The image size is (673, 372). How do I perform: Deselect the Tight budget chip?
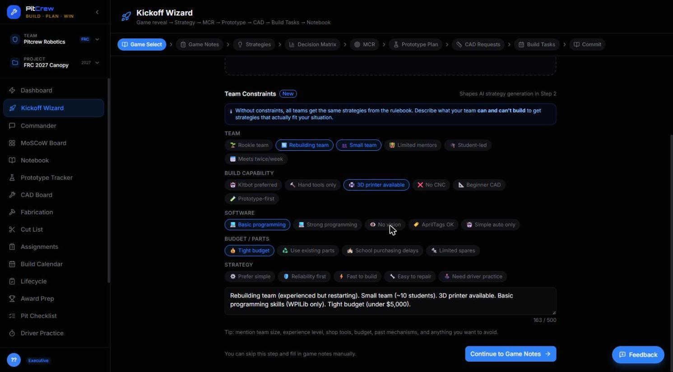click(249, 251)
